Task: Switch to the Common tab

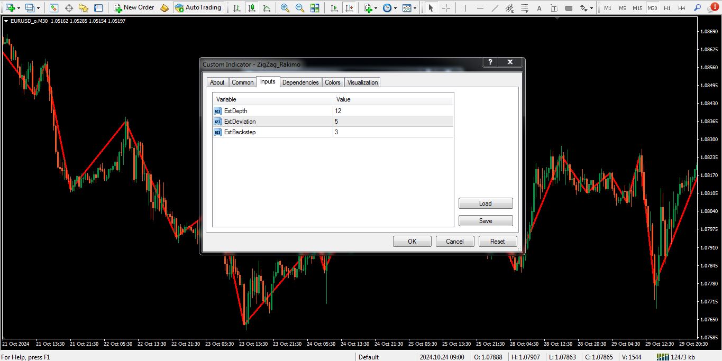Action: pos(242,82)
